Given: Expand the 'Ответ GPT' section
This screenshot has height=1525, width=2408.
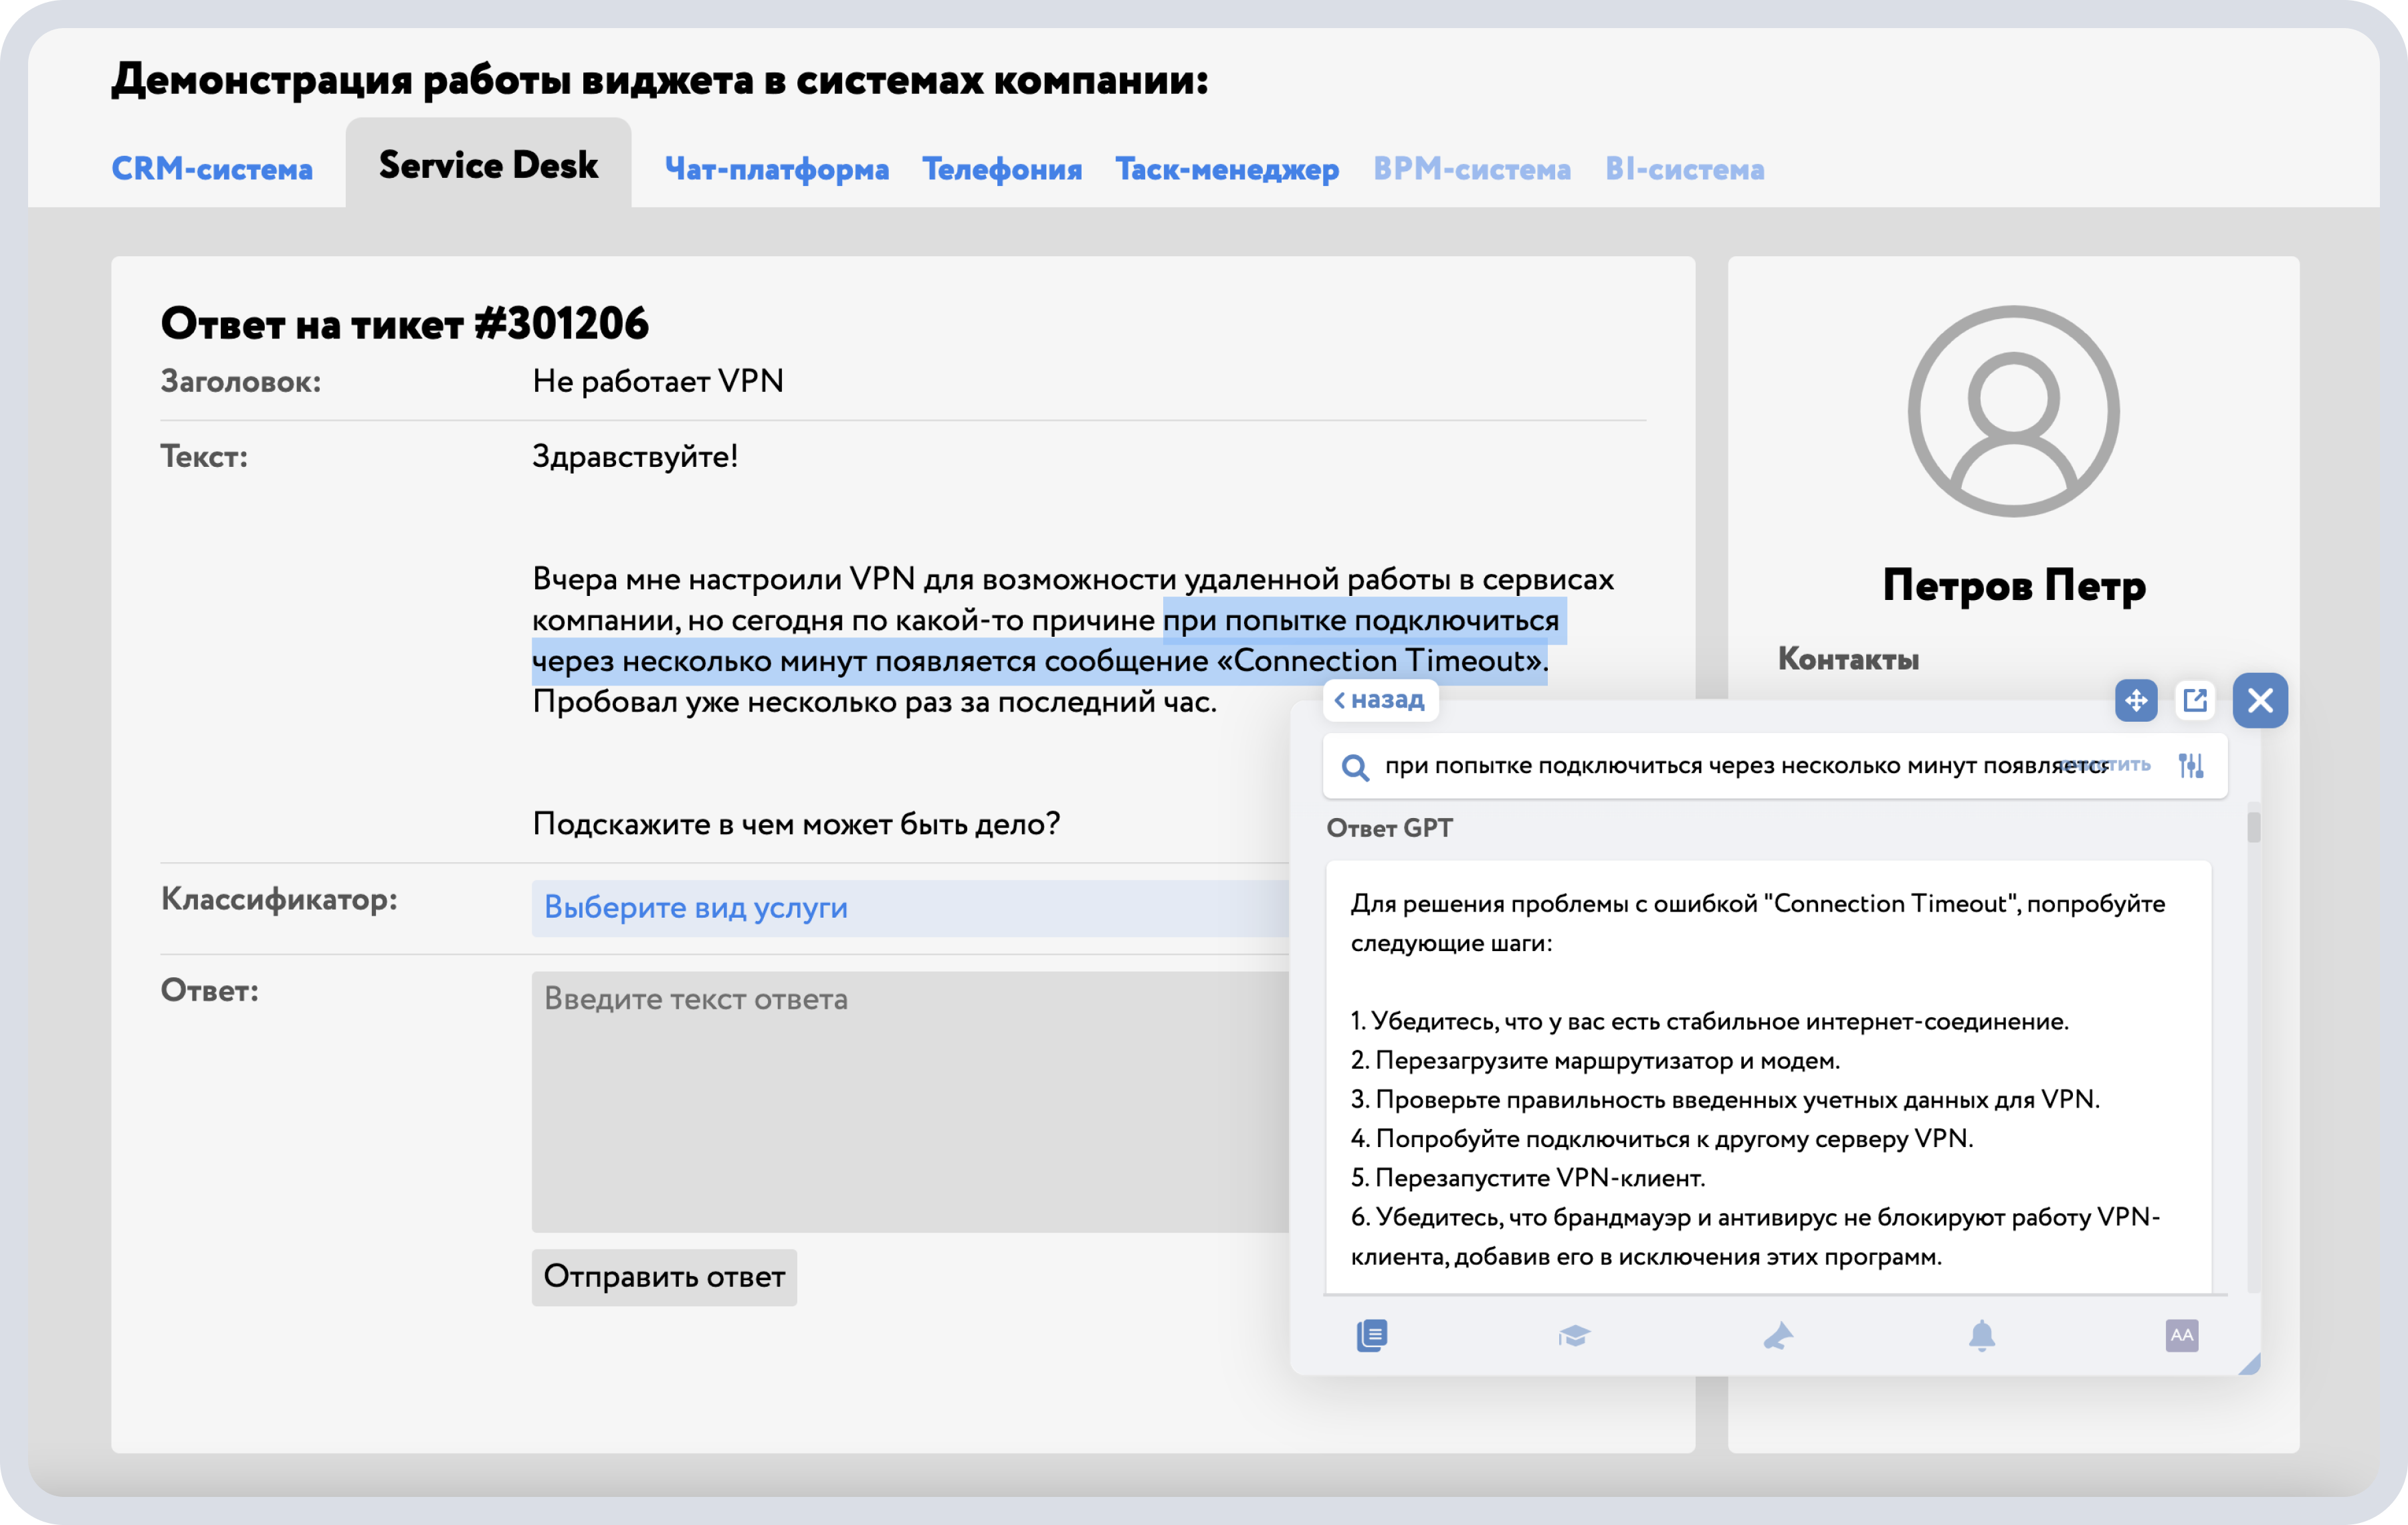Looking at the screenshot, I should point(1389,828).
